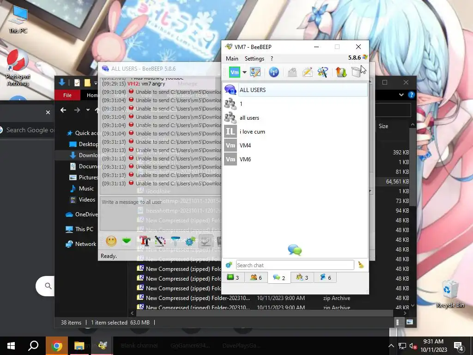This screenshot has width=473, height=355.
Task: Open the group chat named 1
Action: tap(296, 104)
